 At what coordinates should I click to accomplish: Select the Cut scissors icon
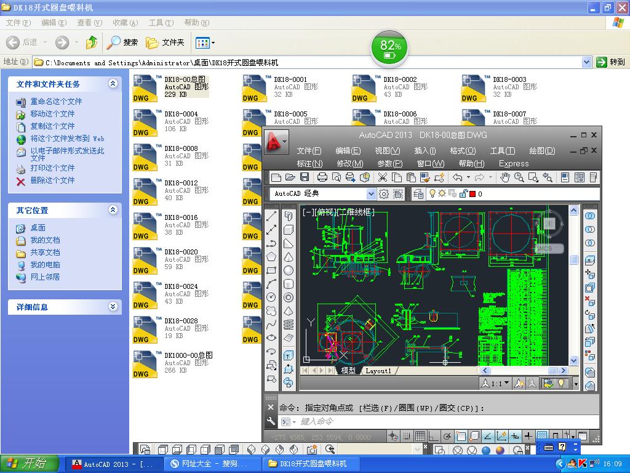point(382,177)
